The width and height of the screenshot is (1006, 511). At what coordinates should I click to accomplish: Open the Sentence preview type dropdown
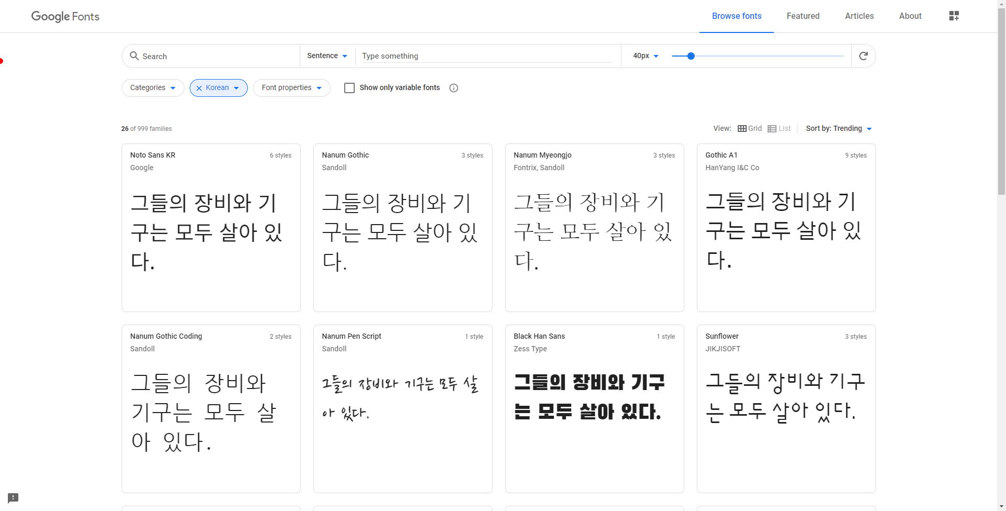coord(327,55)
